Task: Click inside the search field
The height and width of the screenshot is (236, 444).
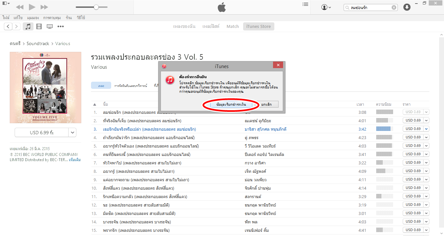Action: 370,7
